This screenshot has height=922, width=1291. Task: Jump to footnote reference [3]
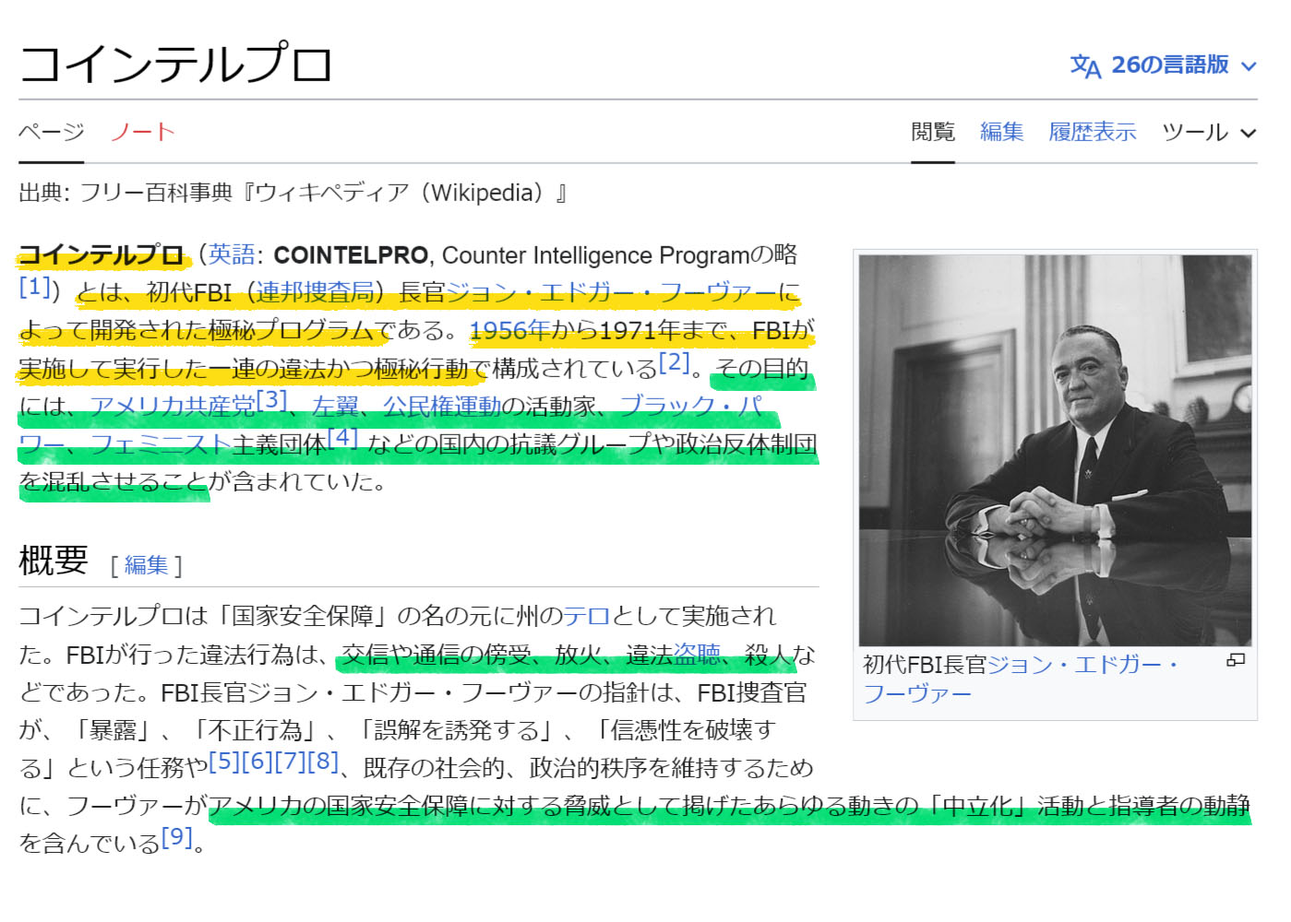click(x=272, y=399)
